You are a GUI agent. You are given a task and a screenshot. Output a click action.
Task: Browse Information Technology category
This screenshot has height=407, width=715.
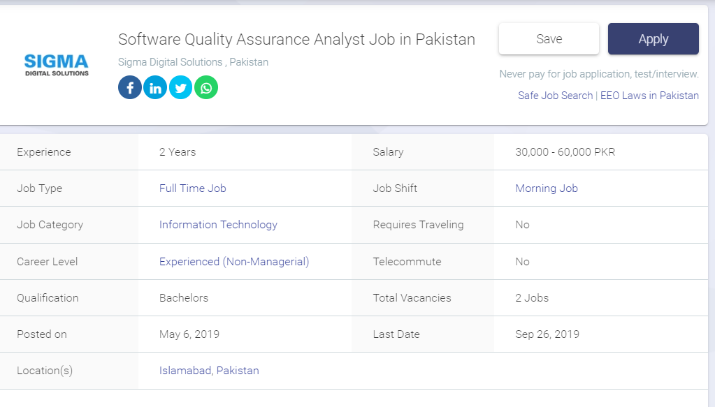[x=218, y=225]
